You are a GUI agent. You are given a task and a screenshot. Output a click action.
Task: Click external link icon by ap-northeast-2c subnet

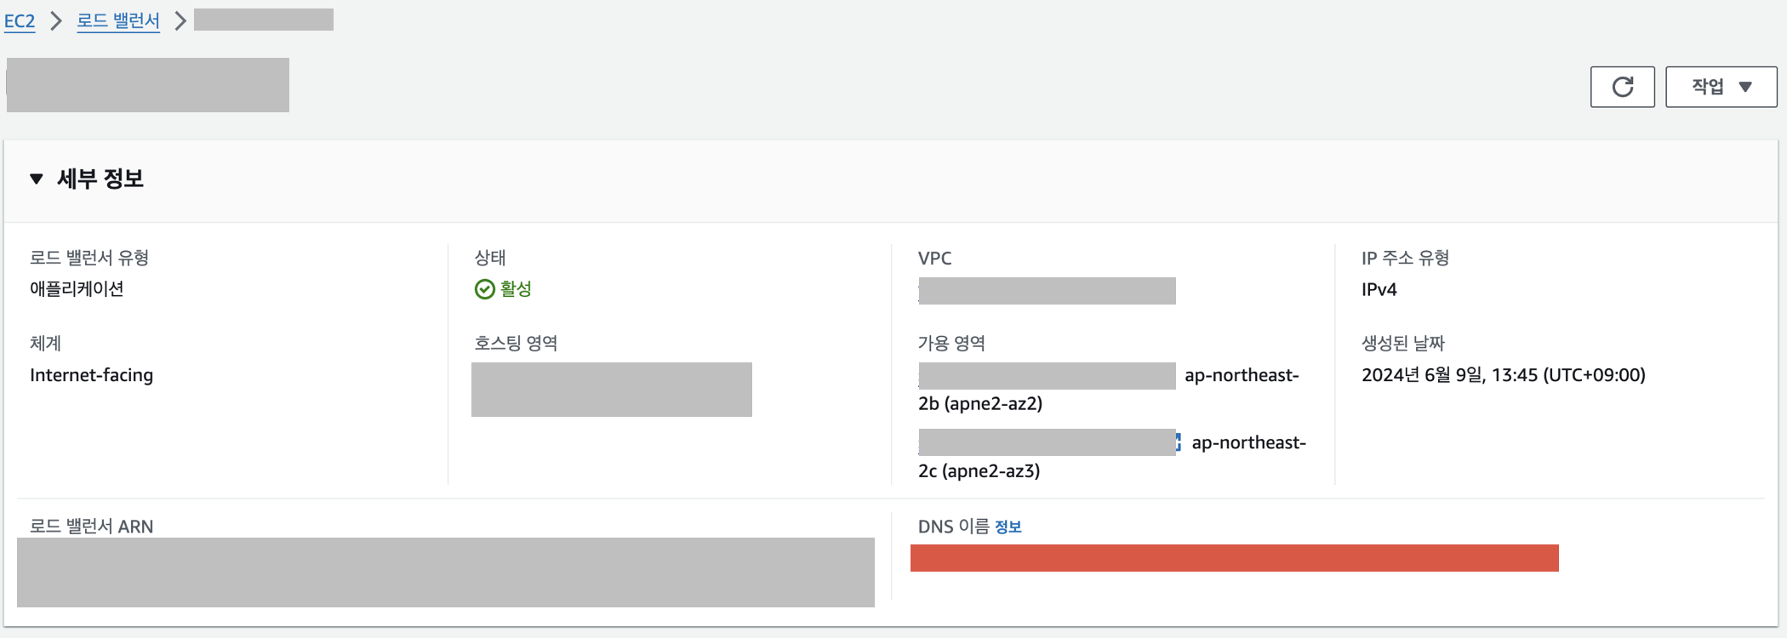point(1179,442)
